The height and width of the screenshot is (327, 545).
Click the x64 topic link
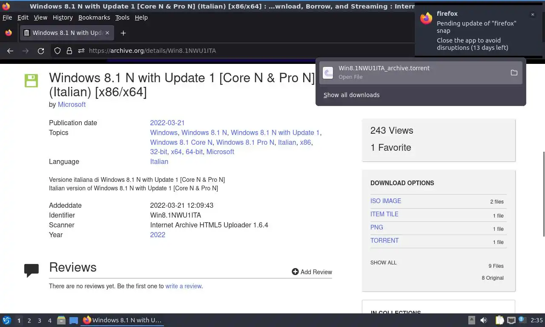tap(176, 152)
